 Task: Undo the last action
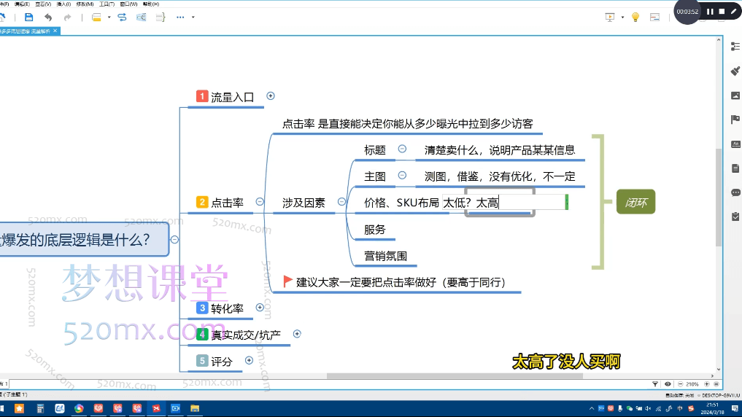click(x=48, y=17)
